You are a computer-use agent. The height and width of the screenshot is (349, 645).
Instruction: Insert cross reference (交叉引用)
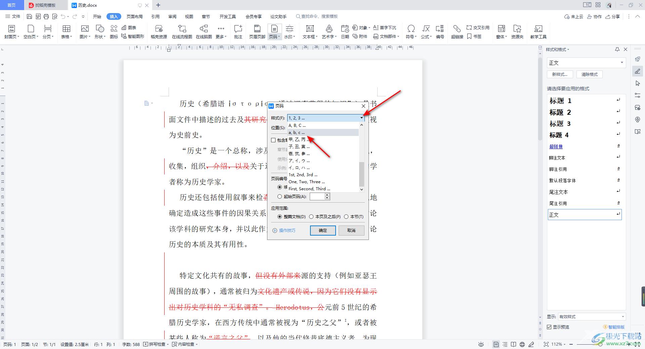point(478,28)
